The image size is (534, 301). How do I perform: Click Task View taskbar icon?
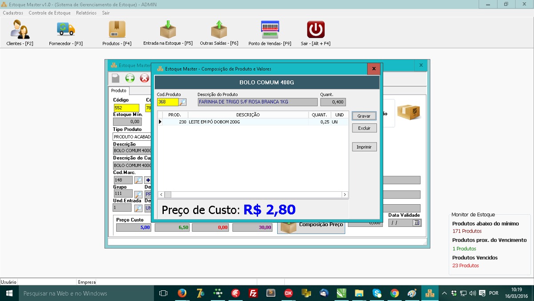coord(163,293)
